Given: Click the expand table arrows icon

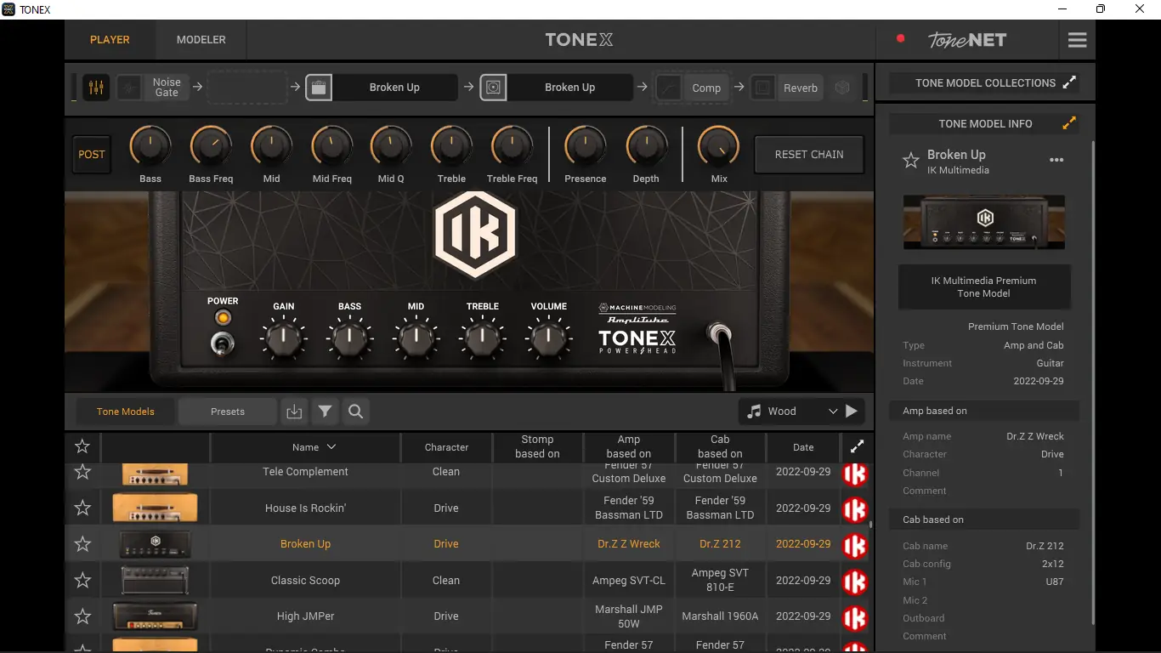Looking at the screenshot, I should [857, 446].
